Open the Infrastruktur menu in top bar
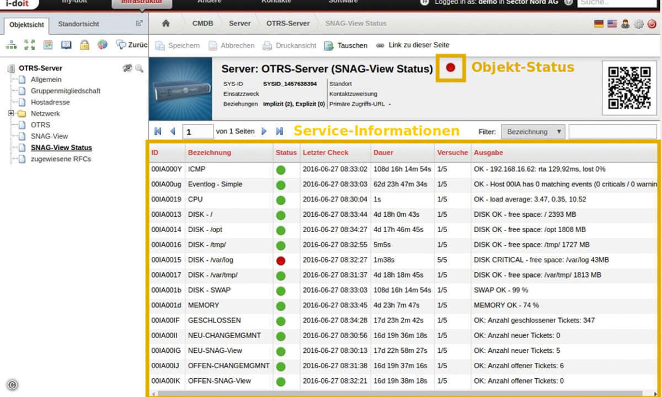This screenshot has width=662, height=397. point(142,3)
